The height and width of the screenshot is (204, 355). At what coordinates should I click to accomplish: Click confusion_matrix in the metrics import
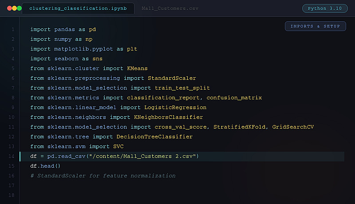(x=234, y=98)
